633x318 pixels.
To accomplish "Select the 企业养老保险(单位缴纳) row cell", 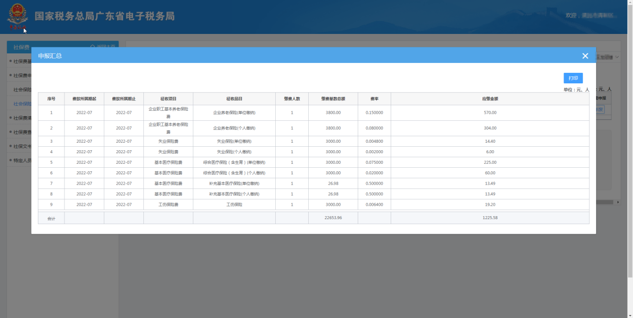I will click(234, 113).
